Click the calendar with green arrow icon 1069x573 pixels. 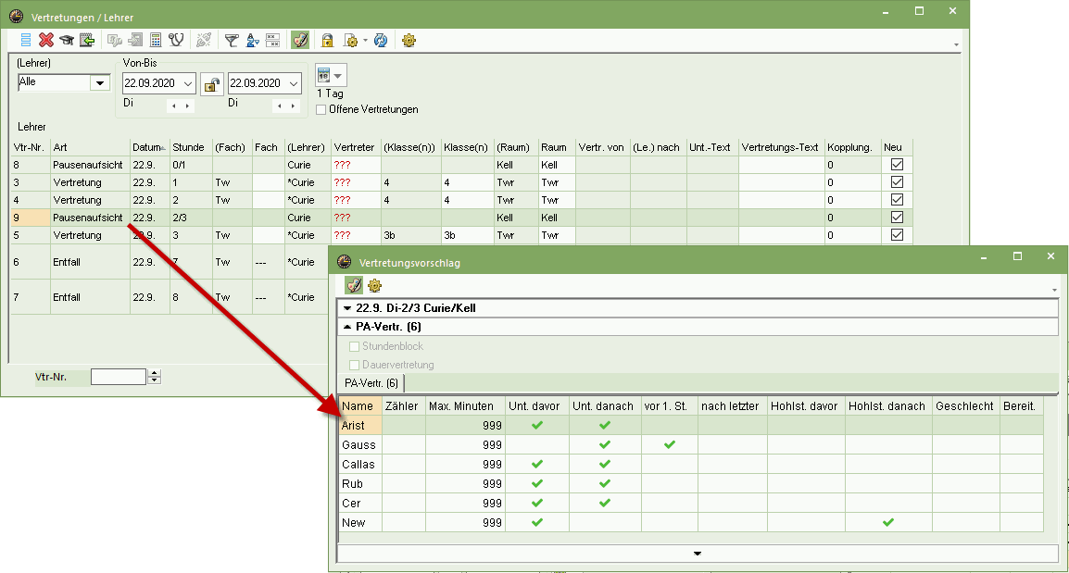tap(86, 40)
